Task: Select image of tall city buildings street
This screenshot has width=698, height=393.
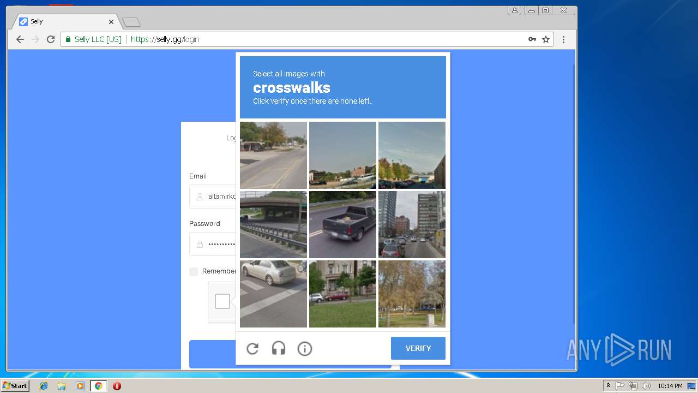Action: [412, 224]
